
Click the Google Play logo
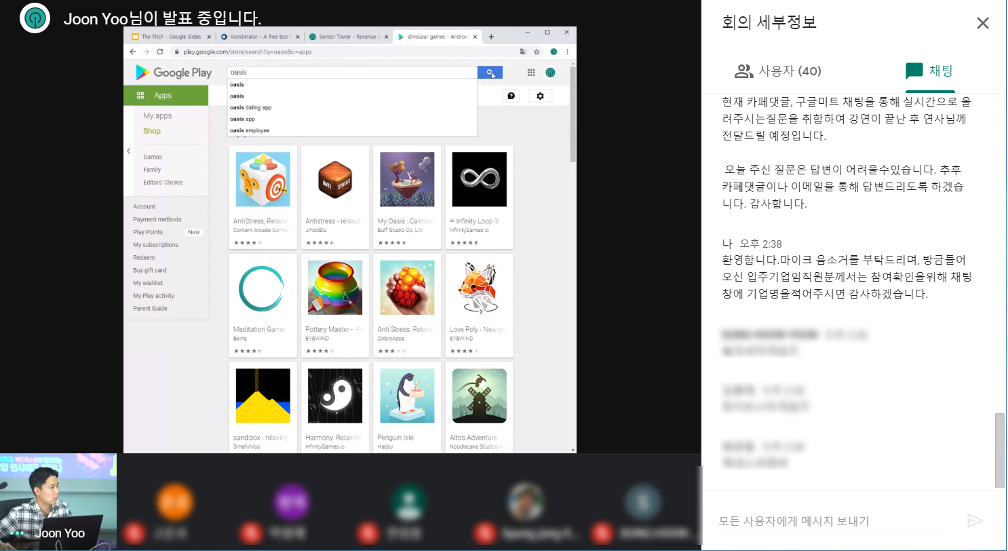174,73
